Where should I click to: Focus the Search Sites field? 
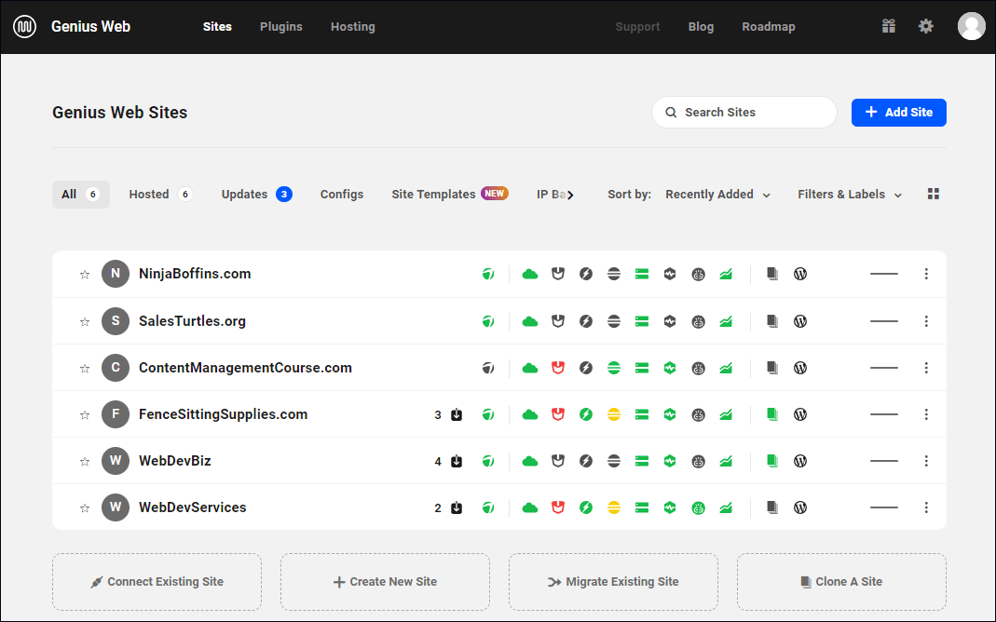(744, 113)
